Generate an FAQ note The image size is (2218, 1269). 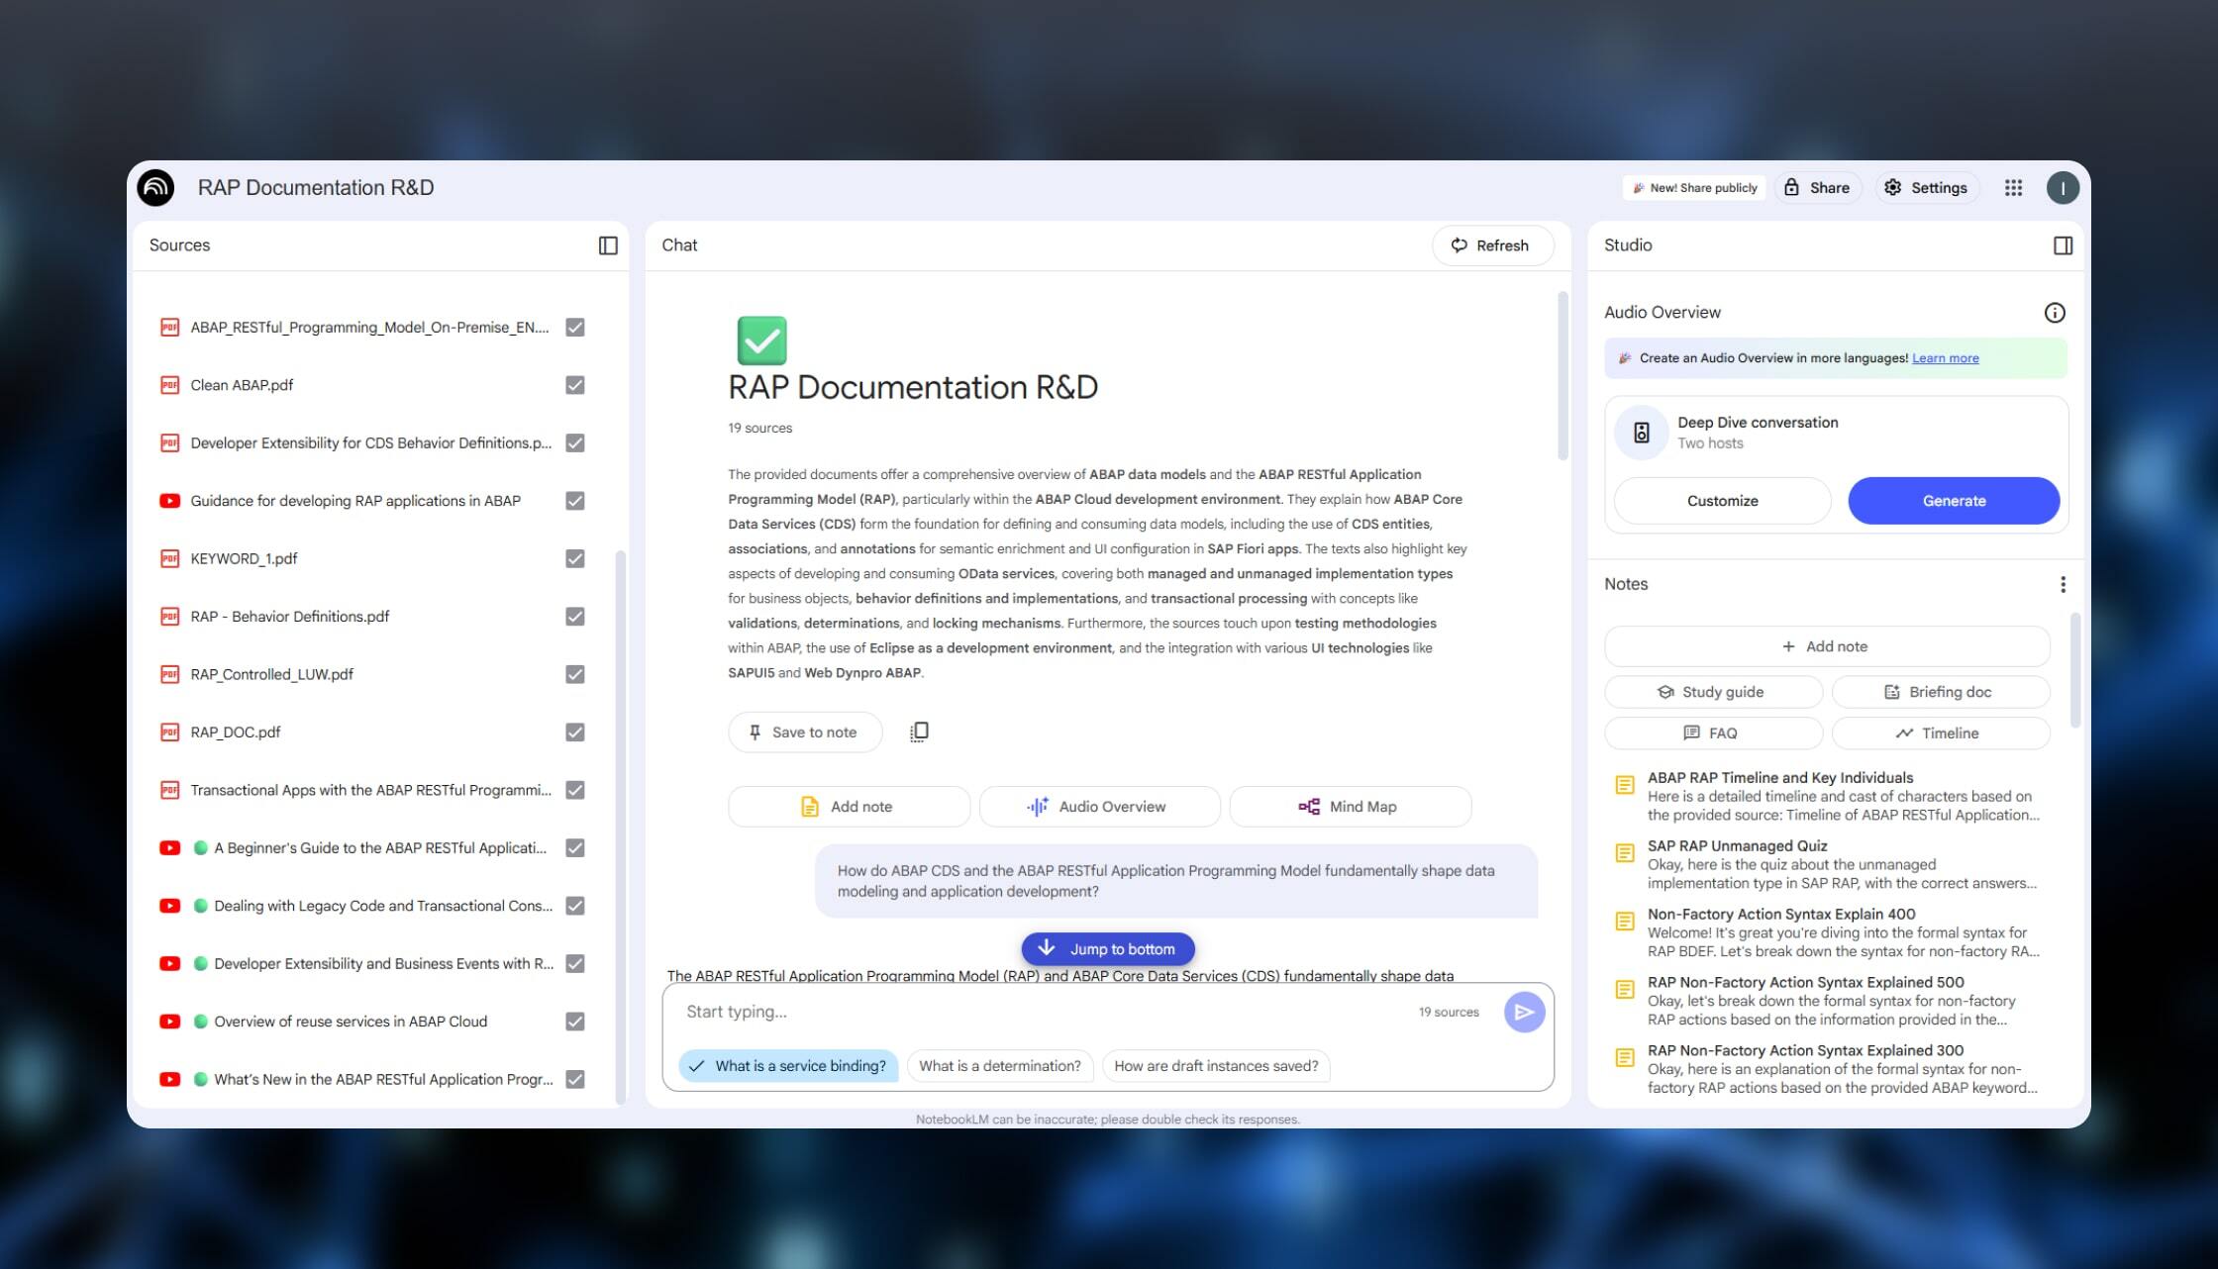[x=1713, y=733]
